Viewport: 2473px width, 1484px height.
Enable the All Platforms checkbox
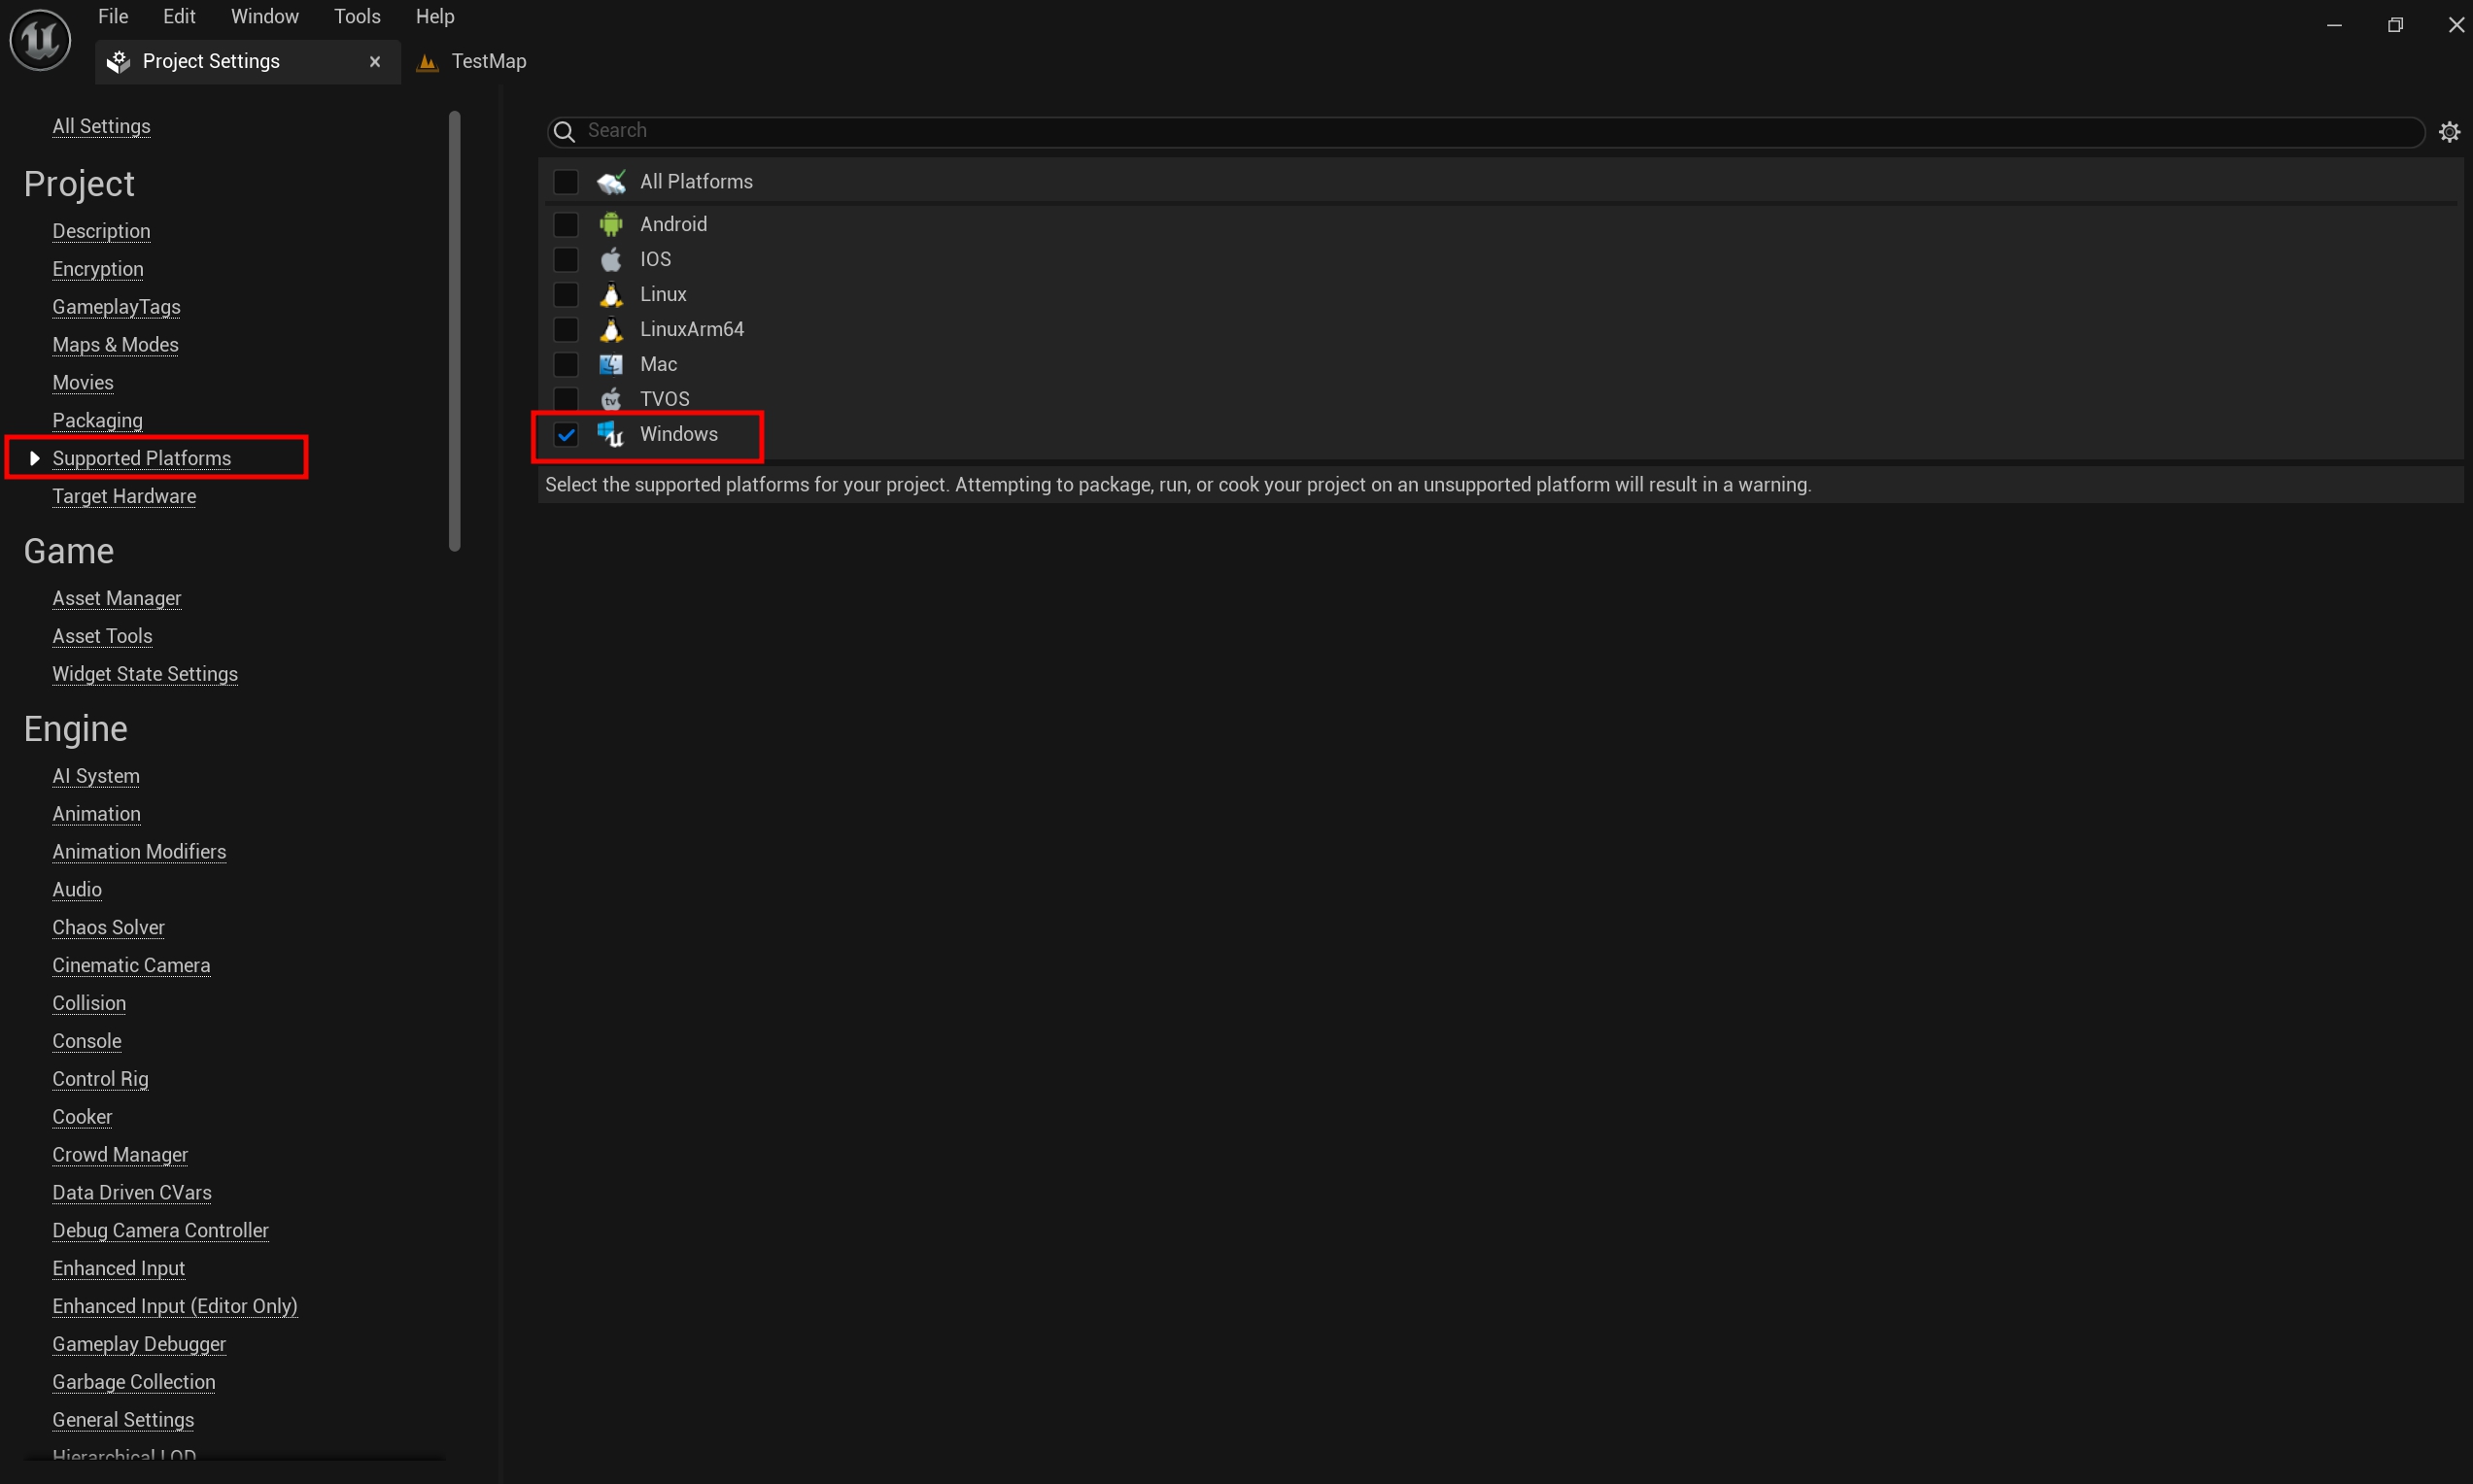(x=567, y=182)
